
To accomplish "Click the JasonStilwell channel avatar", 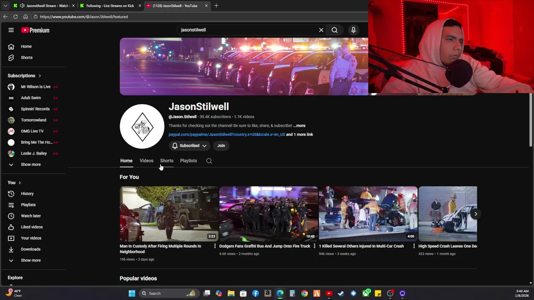I will [142, 126].
